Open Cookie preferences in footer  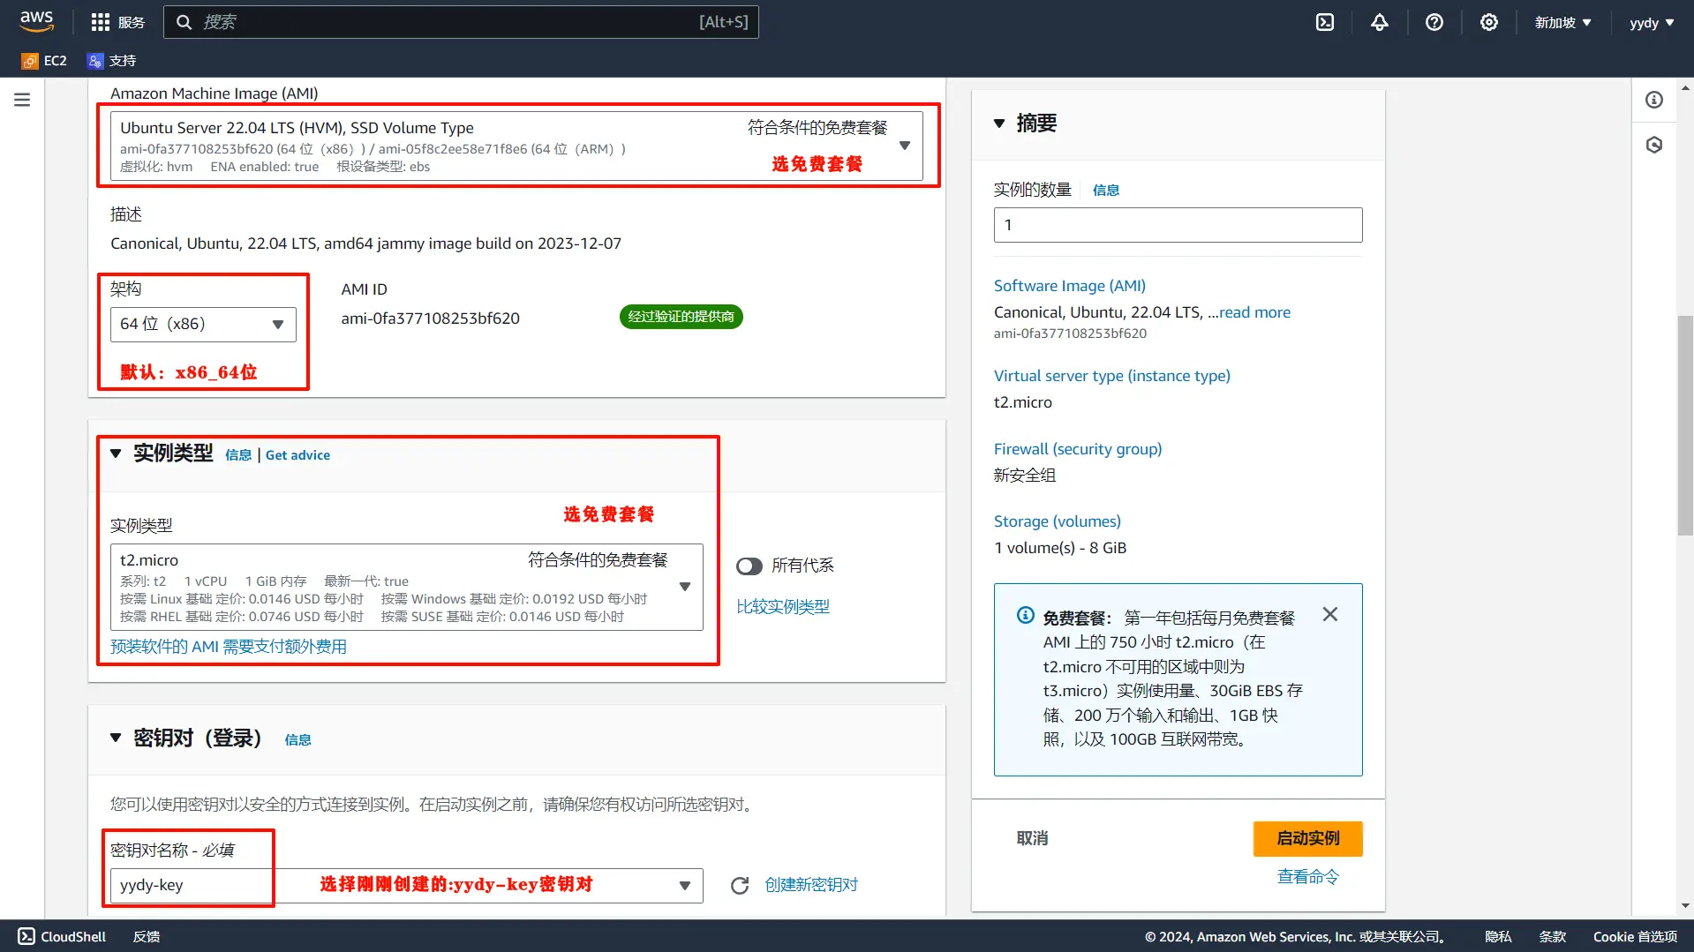point(1635,936)
